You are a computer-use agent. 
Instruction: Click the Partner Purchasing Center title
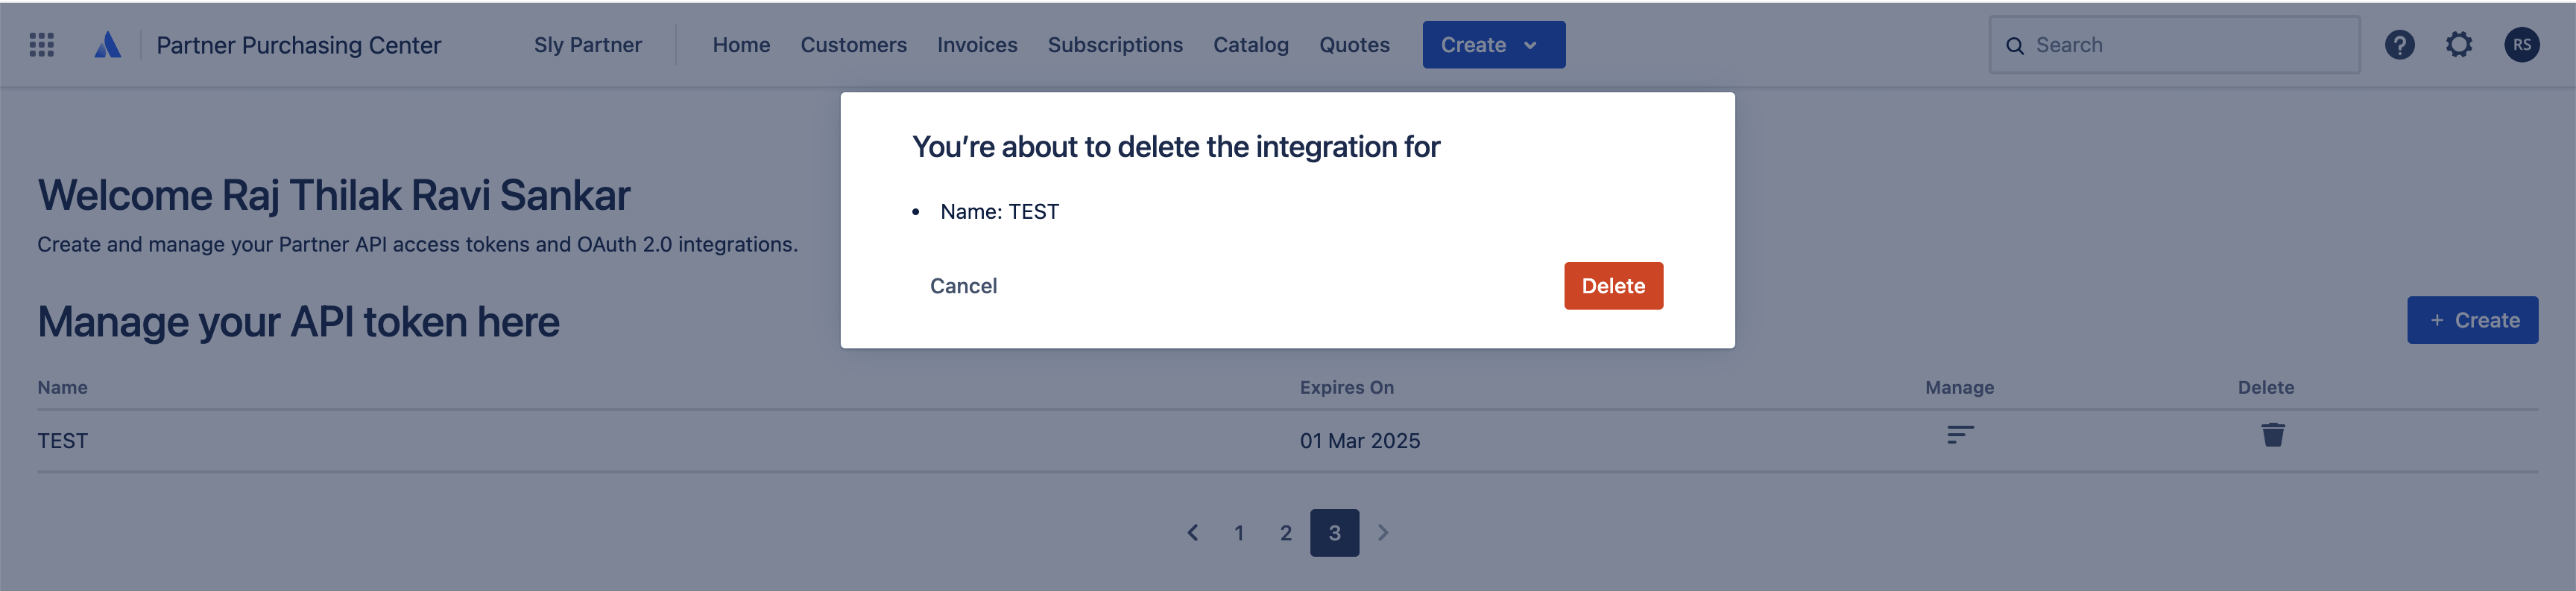pyautogui.click(x=298, y=45)
